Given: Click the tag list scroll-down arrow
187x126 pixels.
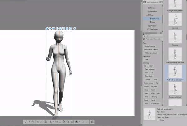Looking at the screenshot, I should pyautogui.click(x=162, y=105).
